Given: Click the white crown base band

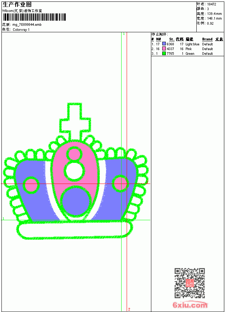Looking at the screenshot, I should [74, 230].
